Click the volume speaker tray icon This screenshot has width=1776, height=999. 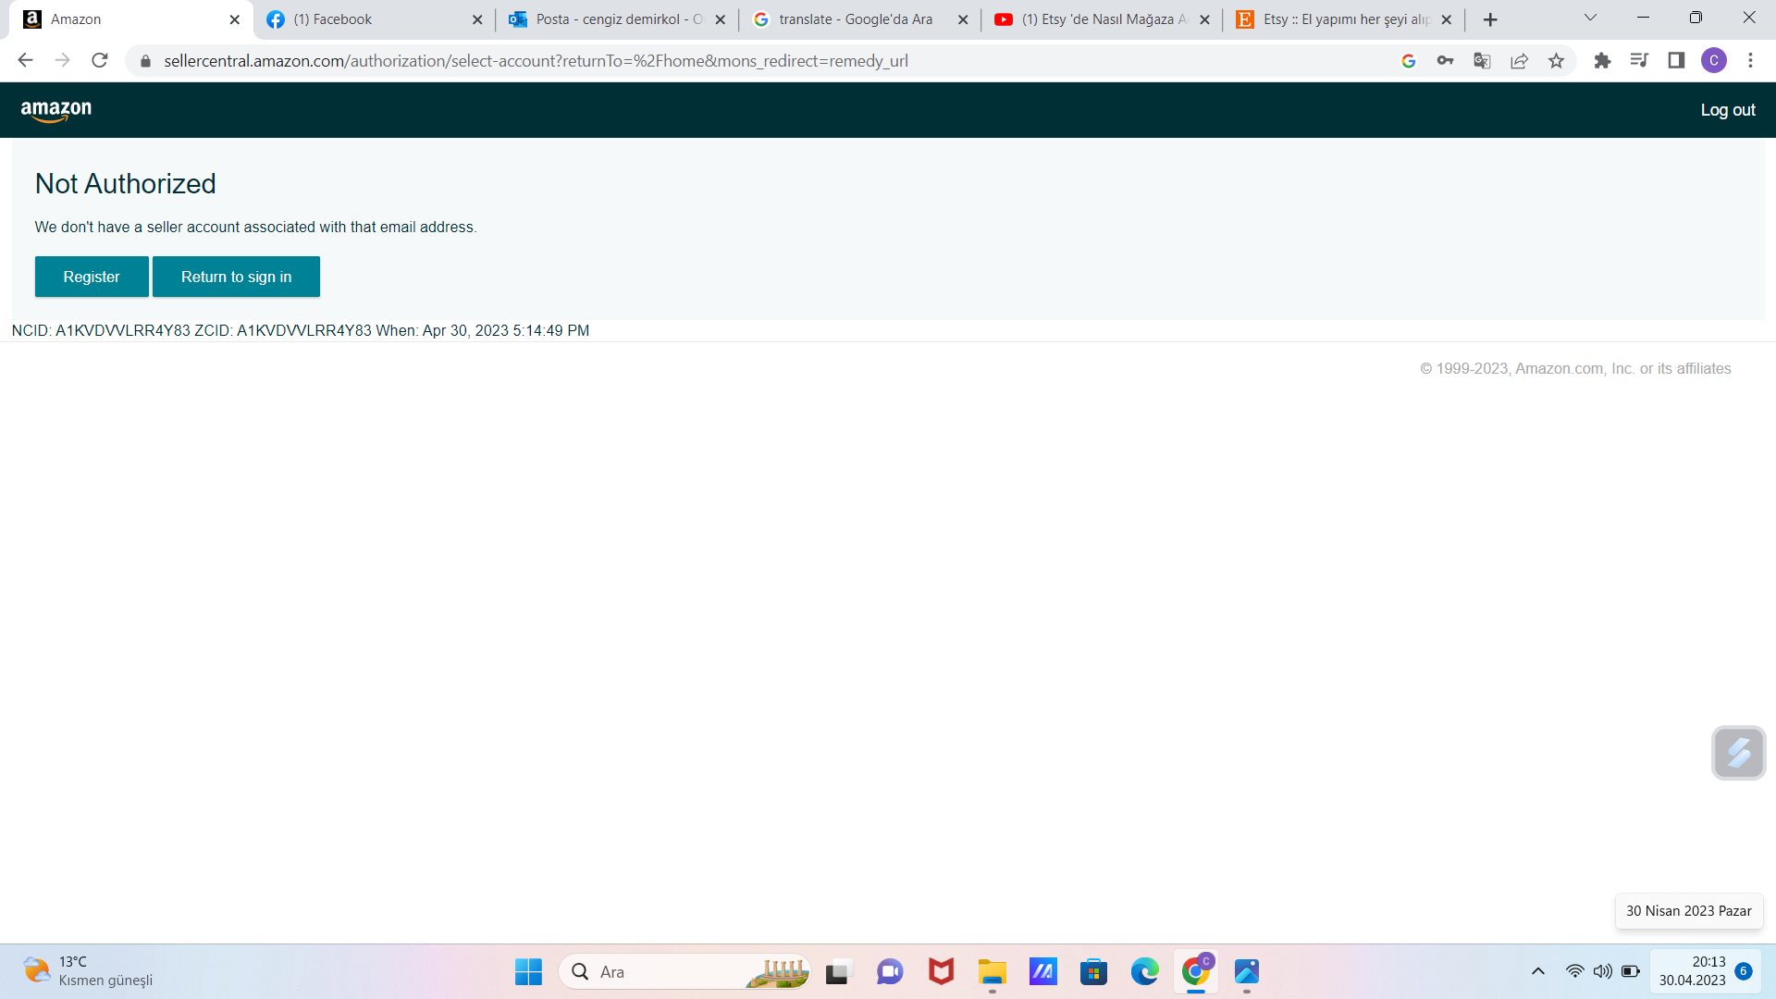tap(1602, 971)
